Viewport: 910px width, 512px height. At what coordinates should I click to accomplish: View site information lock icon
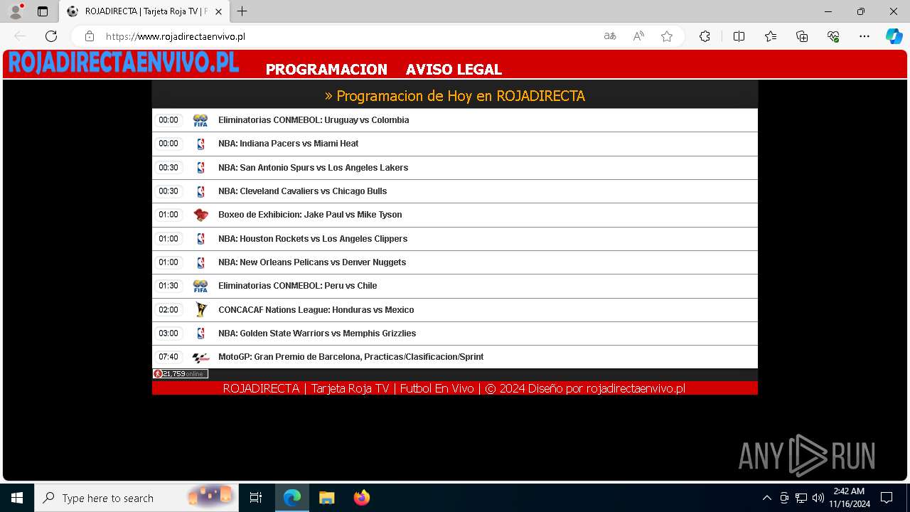[x=90, y=36]
